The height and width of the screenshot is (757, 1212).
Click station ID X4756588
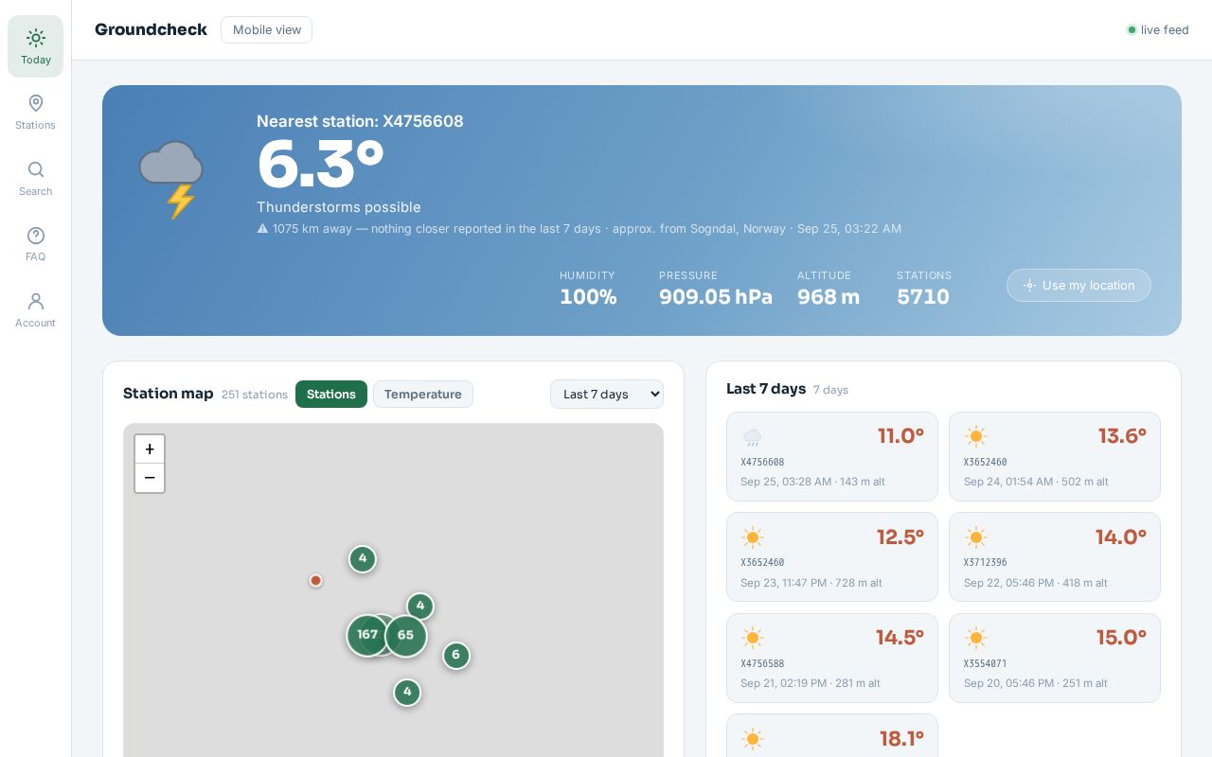tap(762, 664)
